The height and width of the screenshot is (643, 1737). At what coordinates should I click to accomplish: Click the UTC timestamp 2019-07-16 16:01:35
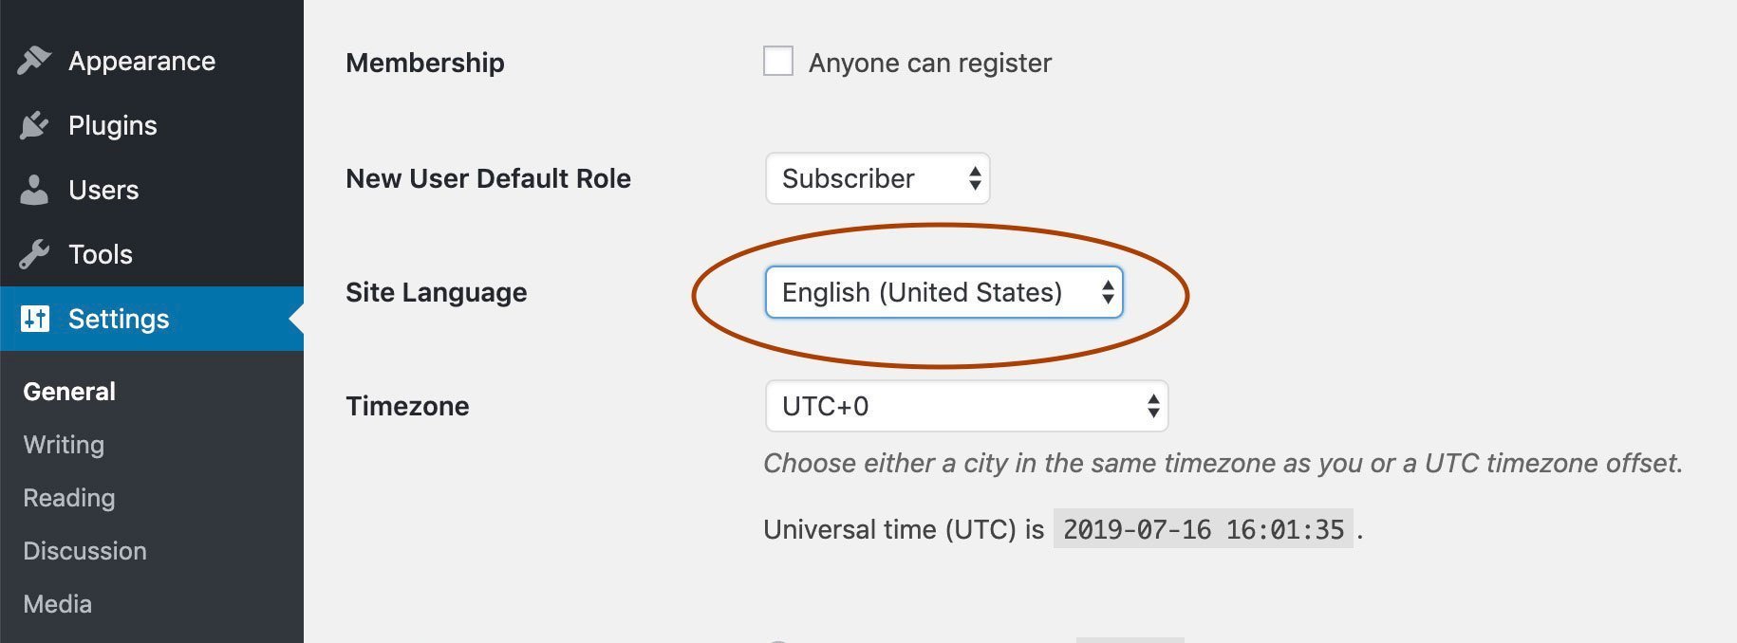pyautogui.click(x=1204, y=529)
